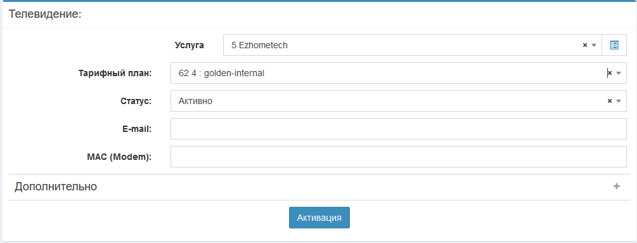
Task: Select the 62 4 : golden-internal combo box
Action: click(399, 73)
